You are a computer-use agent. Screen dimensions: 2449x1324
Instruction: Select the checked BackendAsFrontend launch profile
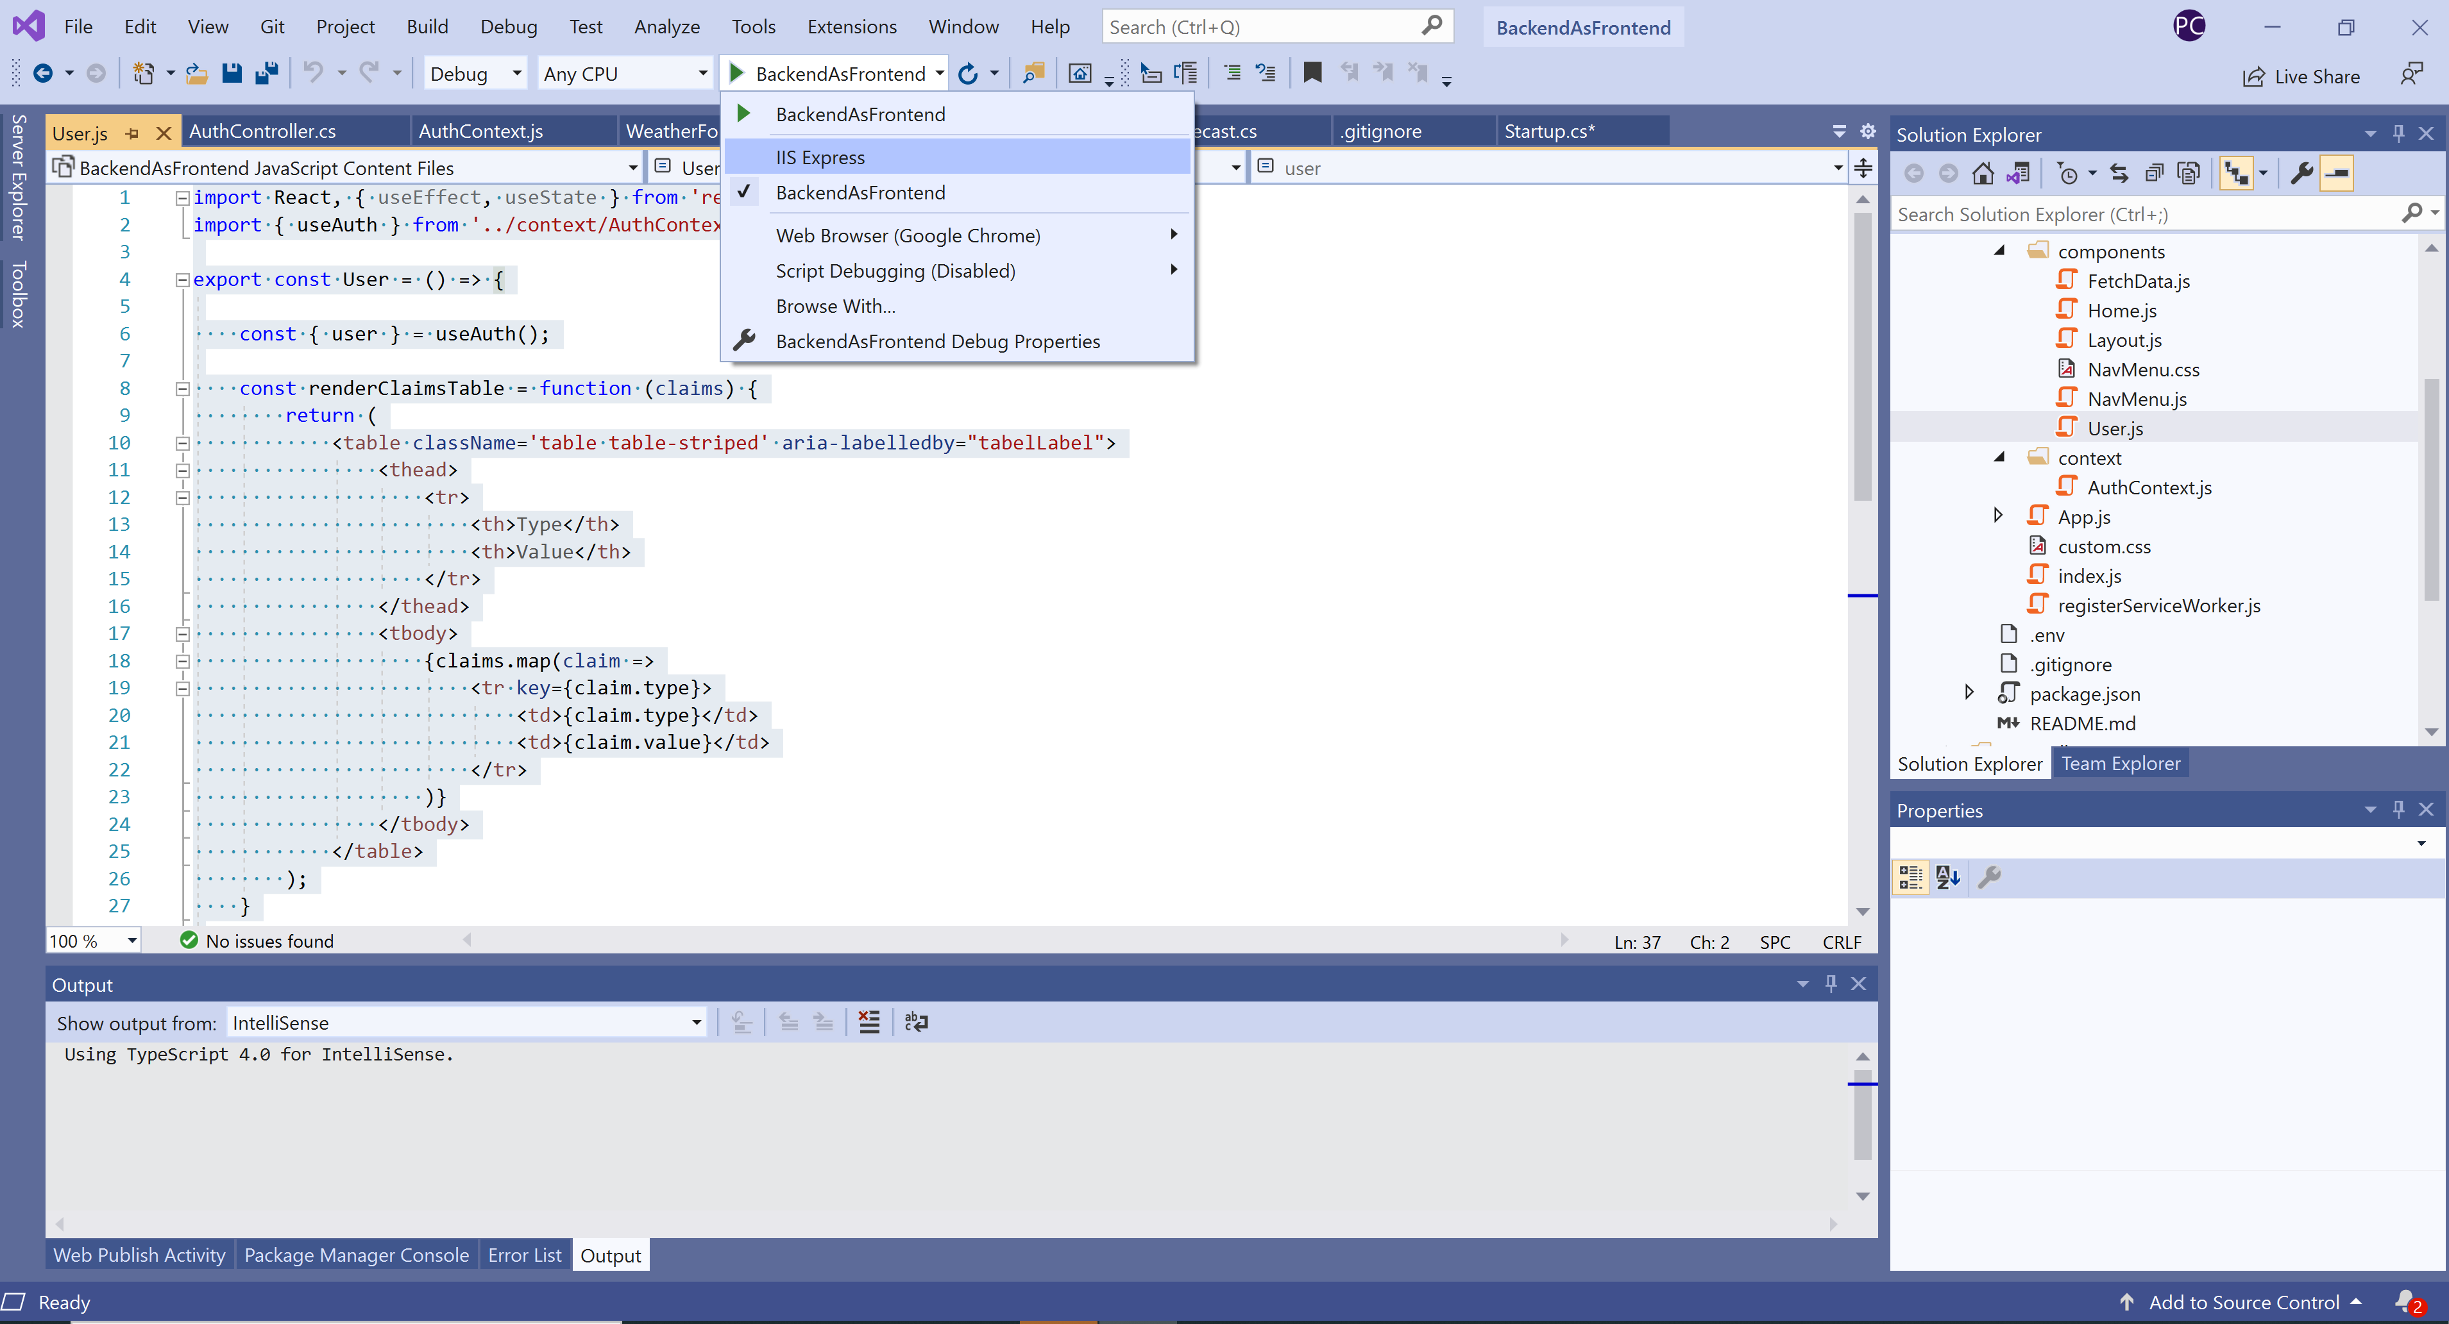pyautogui.click(x=860, y=193)
